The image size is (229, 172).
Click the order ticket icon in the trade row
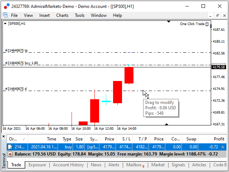tap(10, 147)
